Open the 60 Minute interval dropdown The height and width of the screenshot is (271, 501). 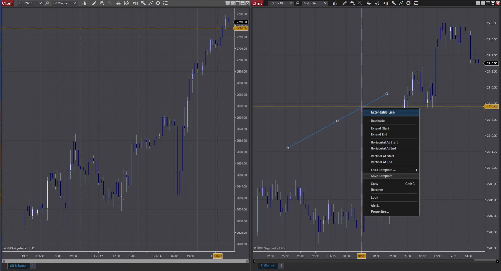pyautogui.click(x=64, y=3)
